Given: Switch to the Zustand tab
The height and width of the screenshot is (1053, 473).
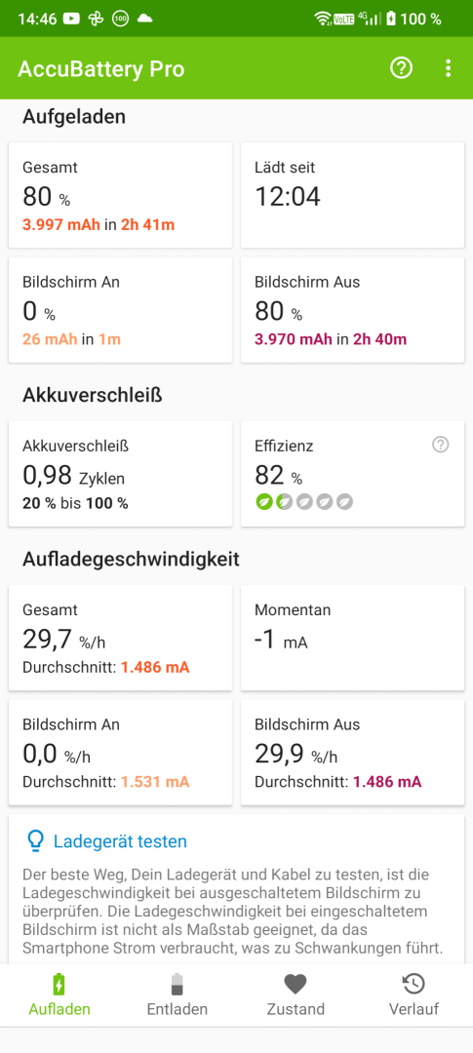Looking at the screenshot, I should [295, 994].
